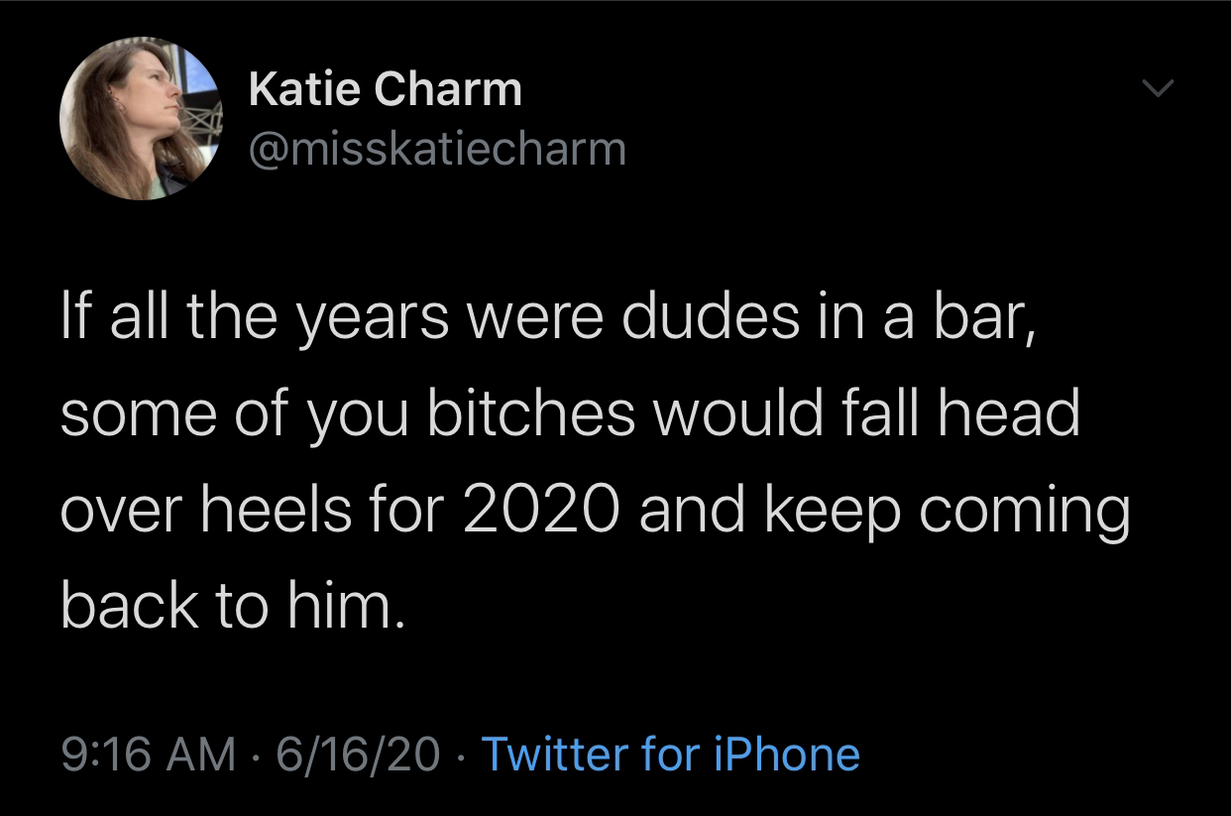Viewport: 1231px width, 816px height.
Task: Open the "Twitter for iPhone" source link
Action: 670,754
